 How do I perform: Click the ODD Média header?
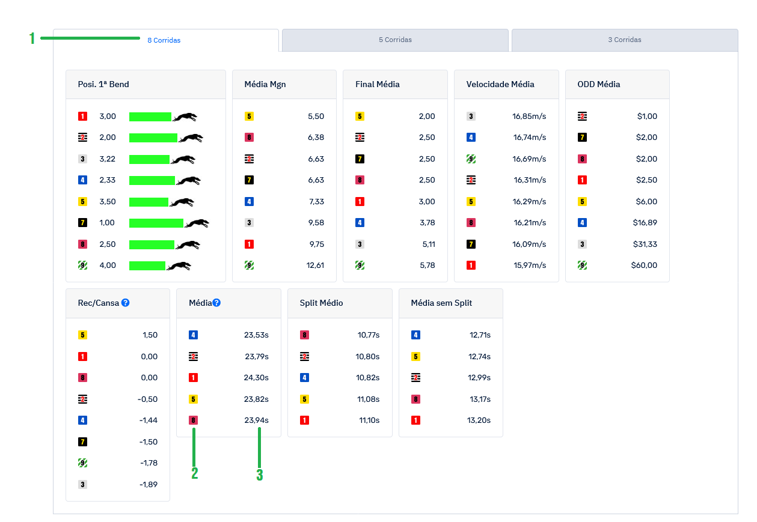[598, 84]
